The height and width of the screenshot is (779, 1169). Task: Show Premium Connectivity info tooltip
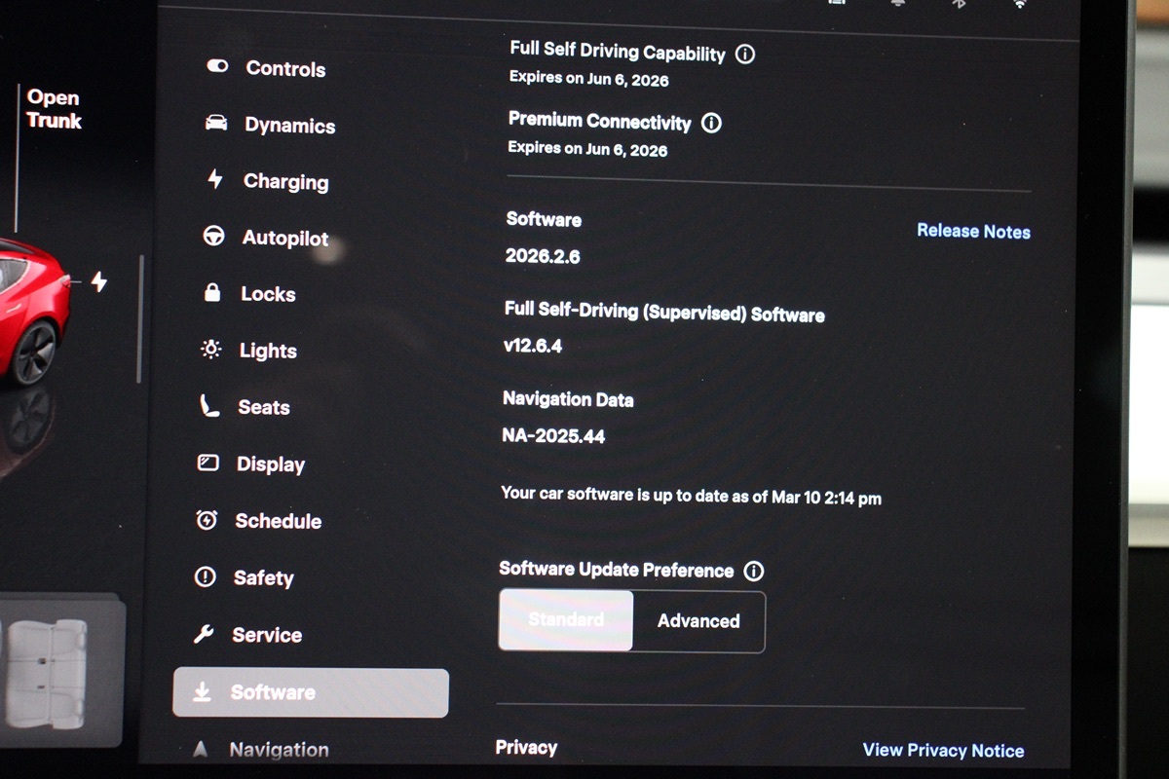[712, 124]
